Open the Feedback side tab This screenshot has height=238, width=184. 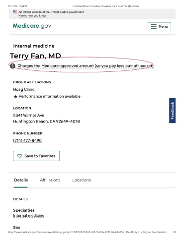(172, 111)
